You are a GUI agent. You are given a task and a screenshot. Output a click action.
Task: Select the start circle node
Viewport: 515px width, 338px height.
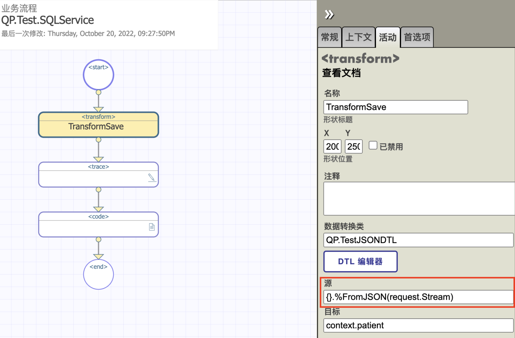click(x=98, y=75)
